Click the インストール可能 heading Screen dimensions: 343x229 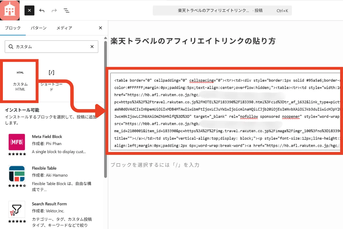tap(22, 110)
